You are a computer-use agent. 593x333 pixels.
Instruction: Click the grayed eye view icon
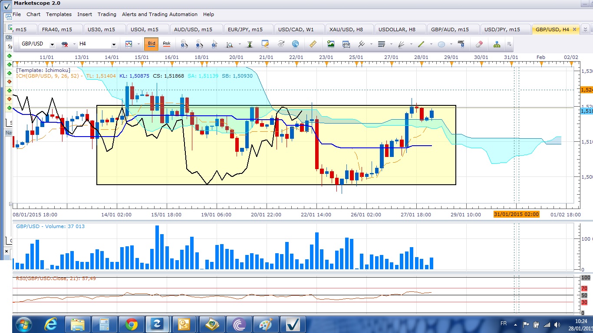click(x=280, y=44)
